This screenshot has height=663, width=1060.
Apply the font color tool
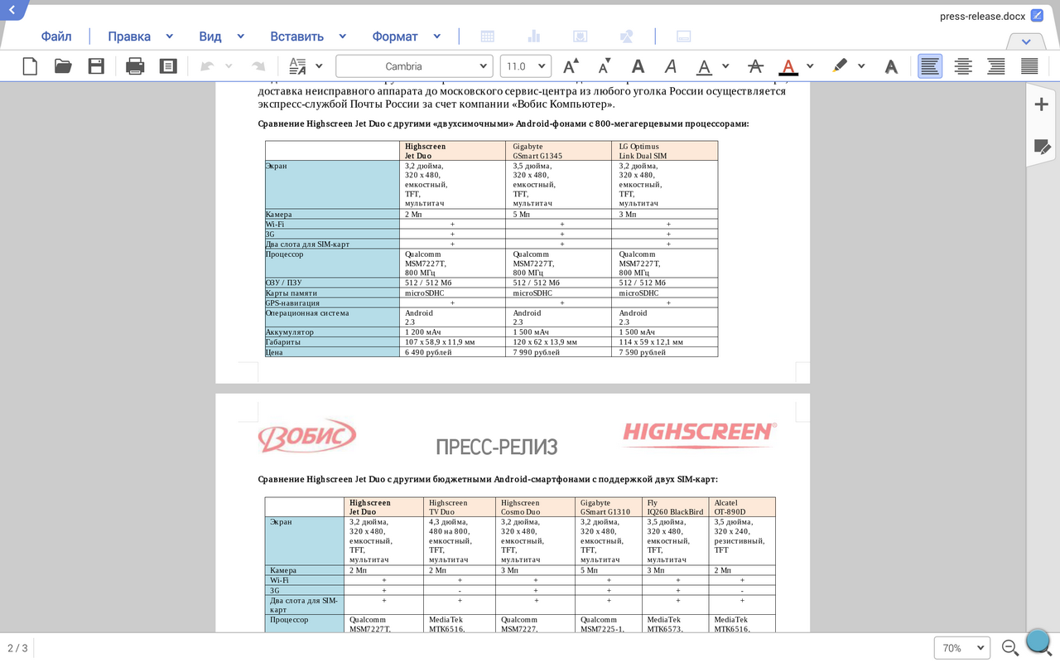coord(788,66)
